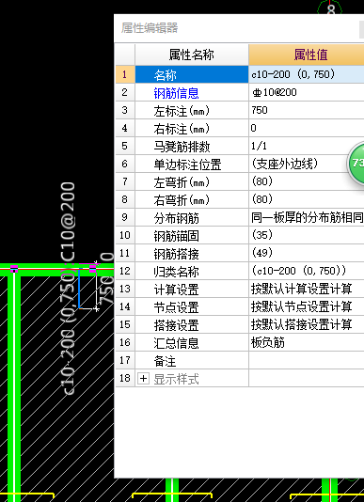The width and height of the screenshot is (364, 502).
Task: Select the (支座外边线) value
Action: [285, 164]
